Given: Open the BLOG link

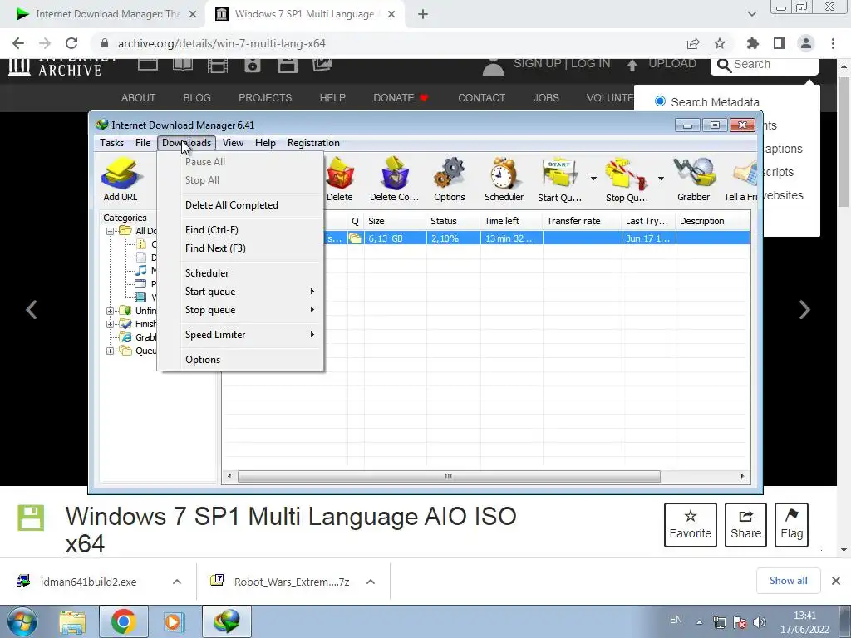Looking at the screenshot, I should tap(197, 98).
